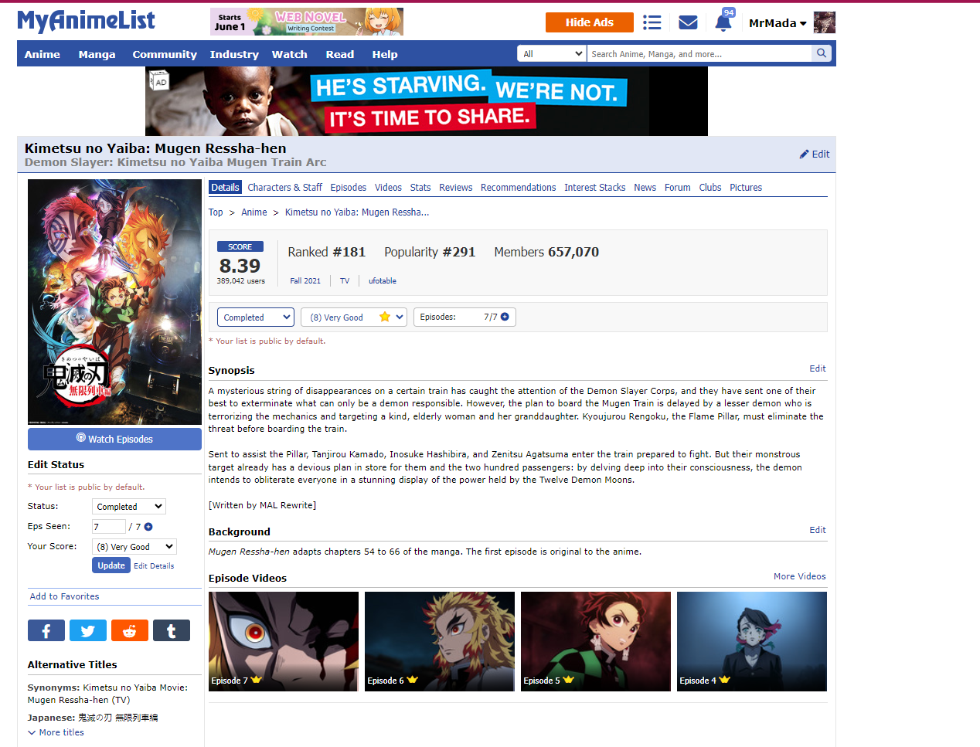Open the Episode 4 video thumbnail

pyautogui.click(x=752, y=641)
